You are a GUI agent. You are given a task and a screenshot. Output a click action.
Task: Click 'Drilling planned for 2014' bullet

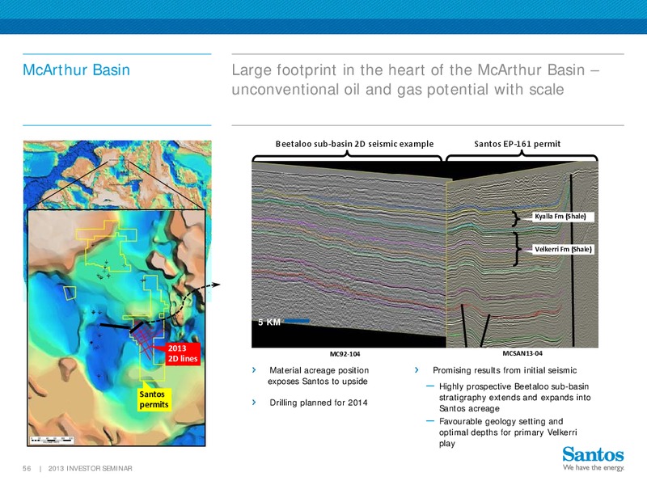(x=319, y=403)
